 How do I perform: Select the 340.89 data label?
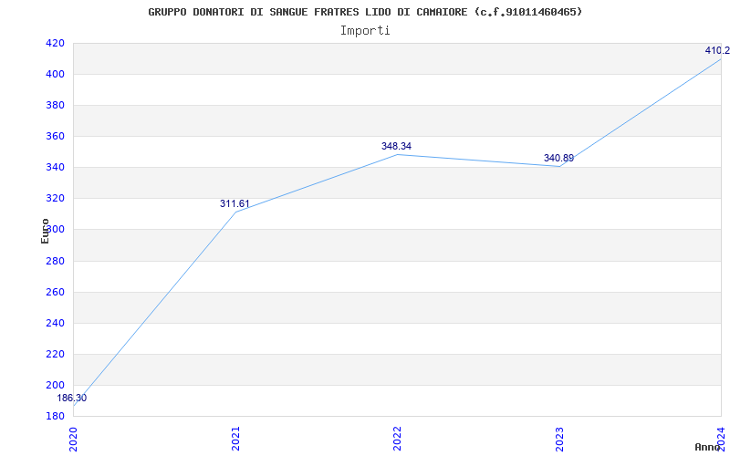[558, 158]
